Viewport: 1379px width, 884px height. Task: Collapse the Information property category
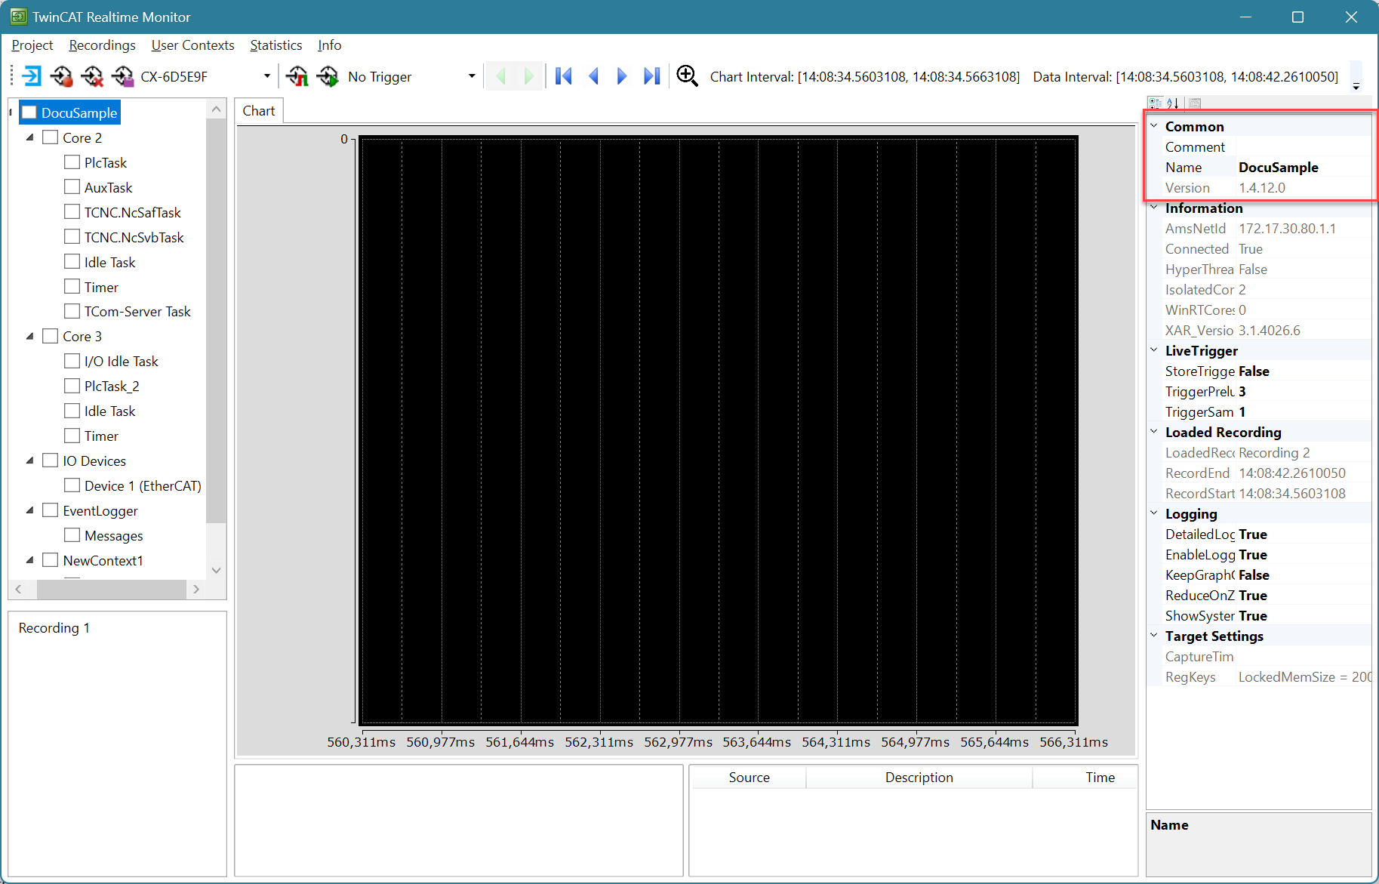(x=1154, y=208)
